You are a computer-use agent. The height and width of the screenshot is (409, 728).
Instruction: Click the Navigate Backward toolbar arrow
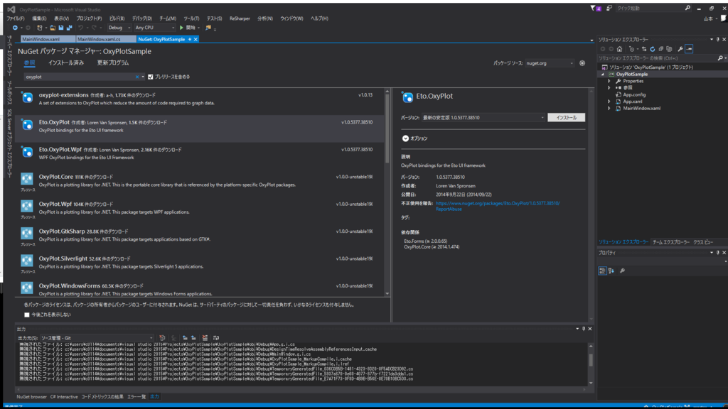tap(16, 26)
